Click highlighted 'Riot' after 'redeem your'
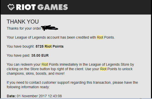The height and width of the screenshot is (99, 152). pos(45,64)
